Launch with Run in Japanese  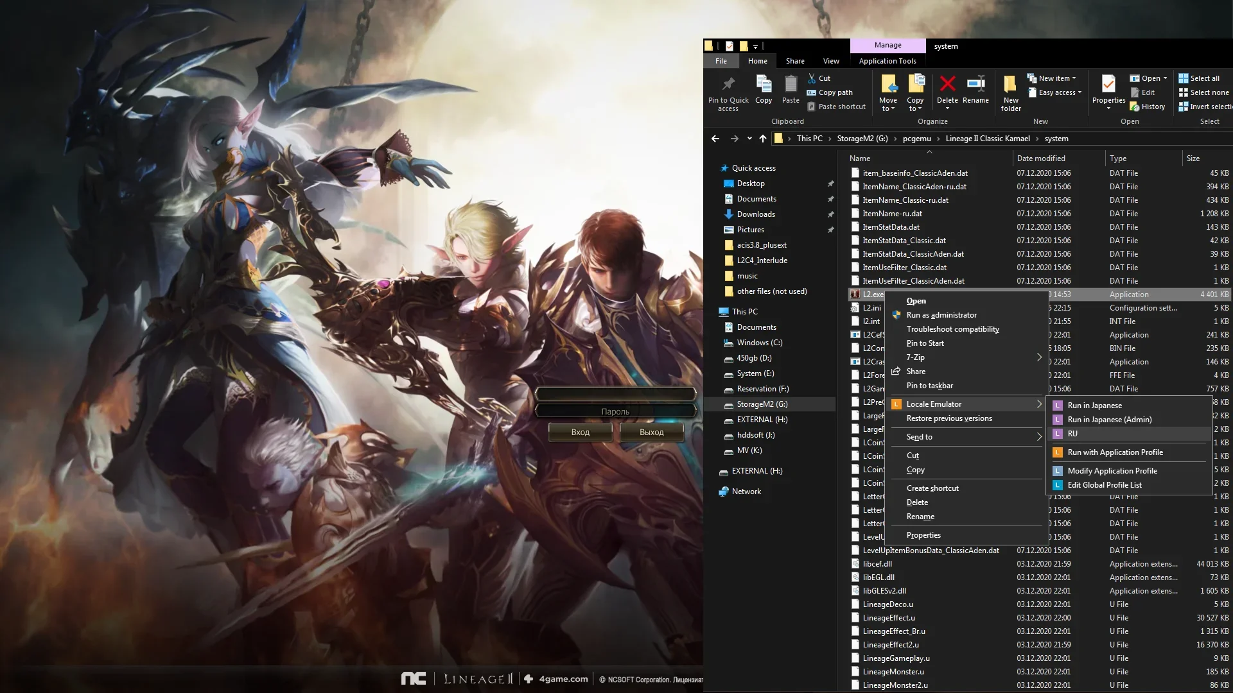coord(1129,406)
